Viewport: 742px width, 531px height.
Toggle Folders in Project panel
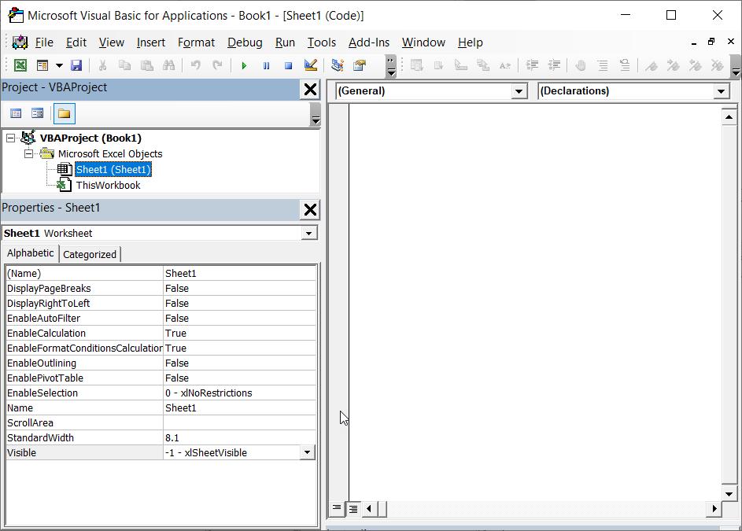click(64, 113)
